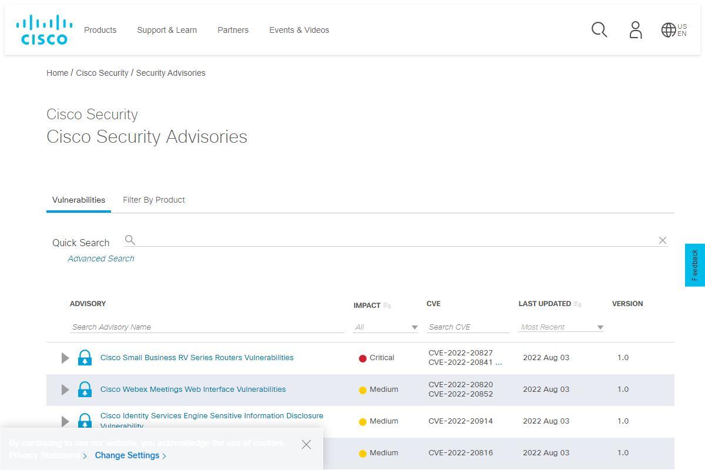Open the Impact filter dropdown showing All

coord(385,327)
